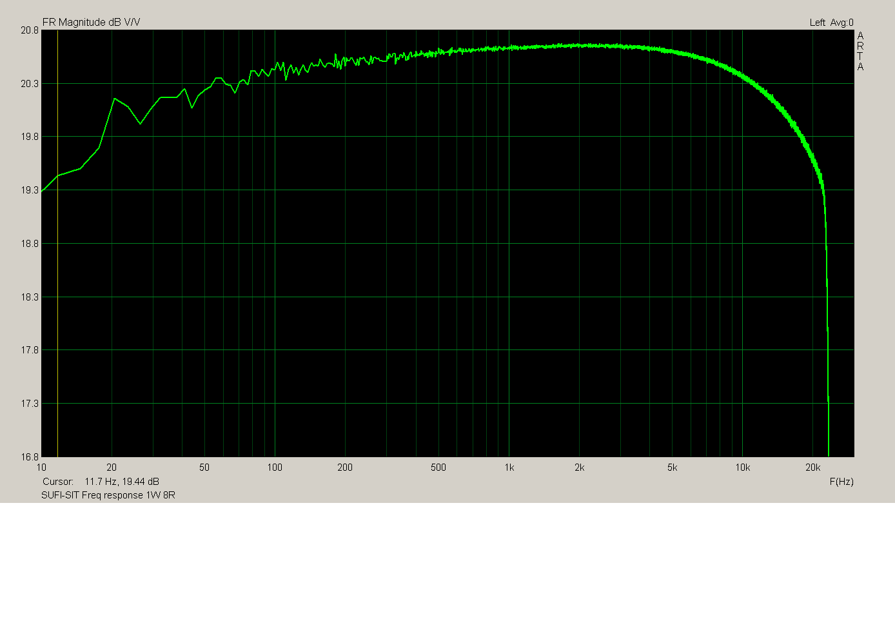
Task: Click the 20 Hz x-axis label
Action: point(112,467)
